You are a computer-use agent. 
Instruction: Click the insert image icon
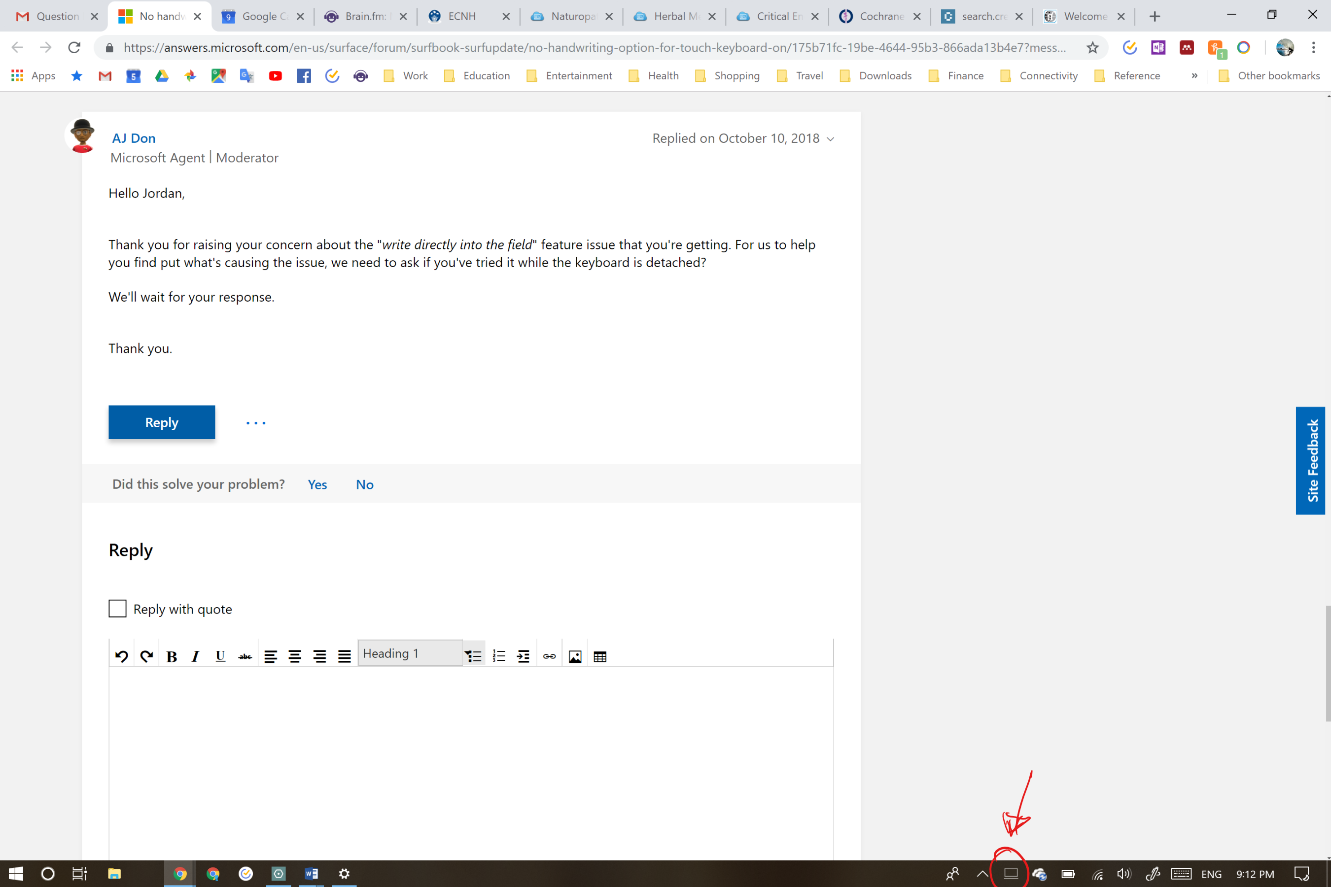pos(575,656)
